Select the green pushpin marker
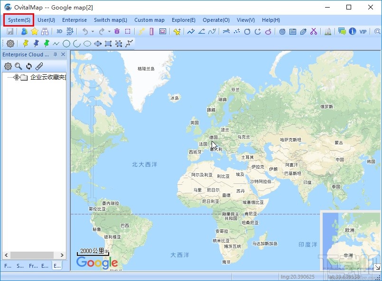 [x=47, y=44]
